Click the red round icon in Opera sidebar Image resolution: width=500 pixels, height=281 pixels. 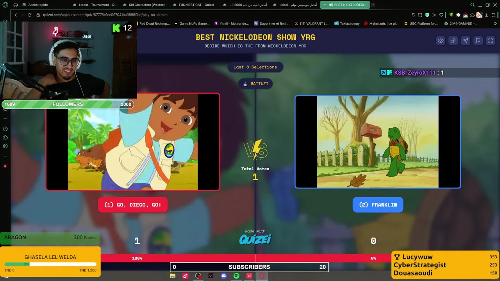click(x=5, y=166)
